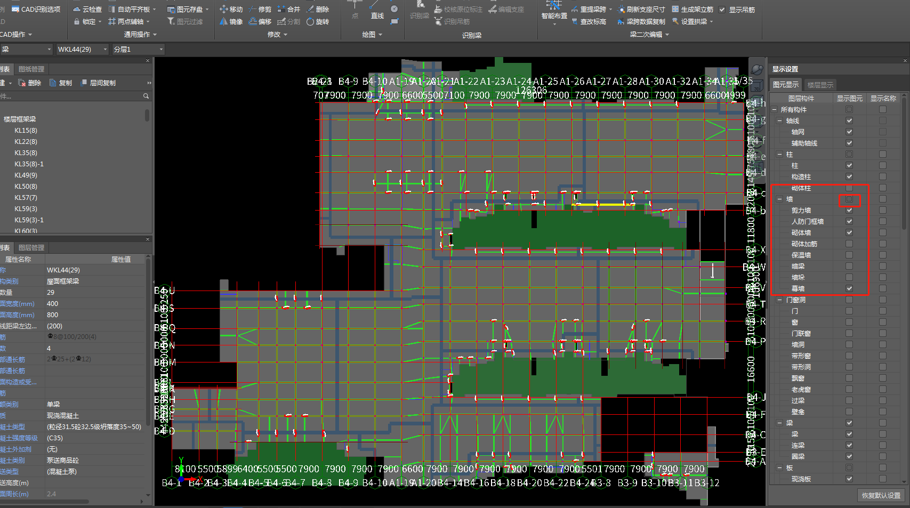Click 刷新支座尺寸 tool
Screen dimensions: 910x508
pos(641,9)
